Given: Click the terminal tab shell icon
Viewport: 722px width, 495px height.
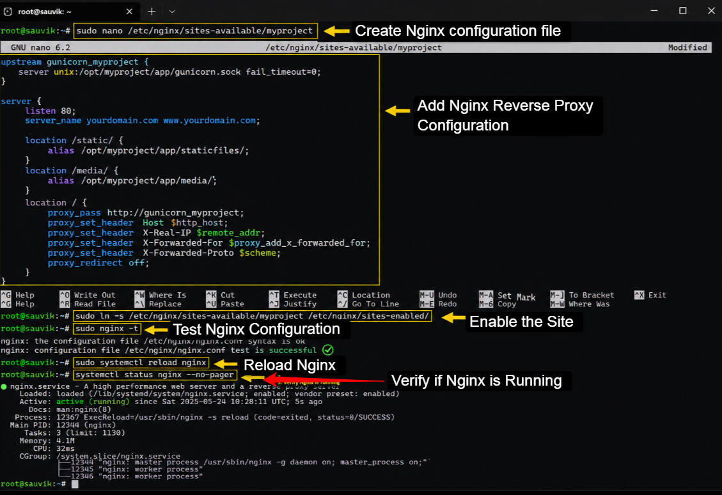Looking at the screenshot, I should (x=8, y=11).
